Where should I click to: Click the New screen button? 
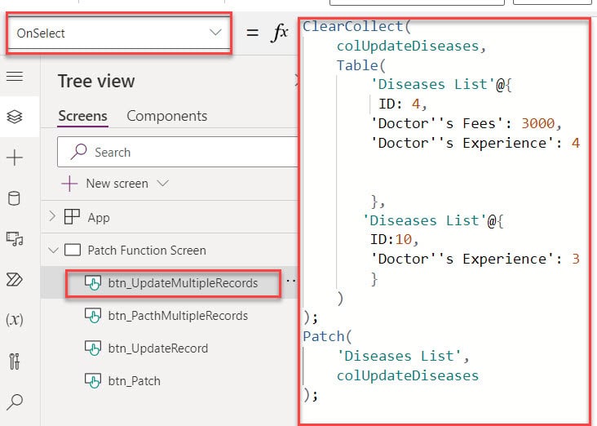tap(104, 184)
